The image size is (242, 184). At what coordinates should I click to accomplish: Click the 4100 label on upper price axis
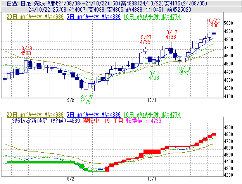(228, 96)
